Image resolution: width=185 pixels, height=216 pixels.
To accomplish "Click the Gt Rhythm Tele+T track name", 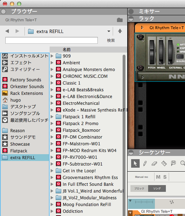I will coord(157,211).
